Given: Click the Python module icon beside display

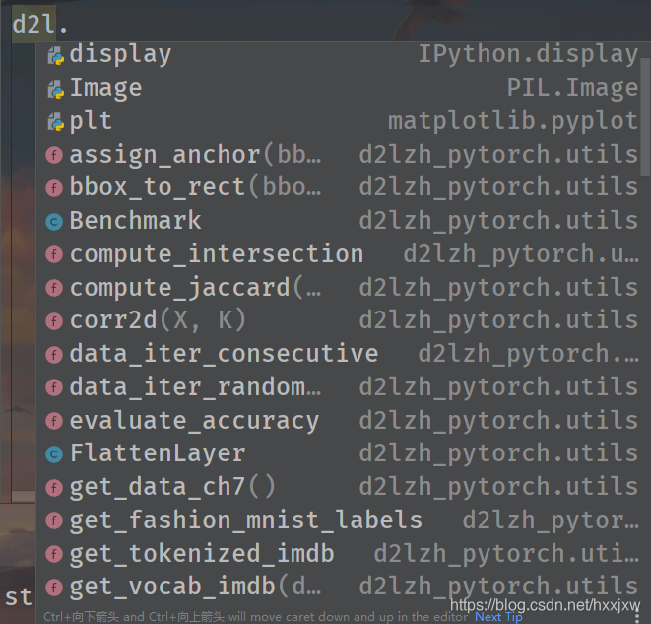Looking at the screenshot, I should tap(55, 55).
